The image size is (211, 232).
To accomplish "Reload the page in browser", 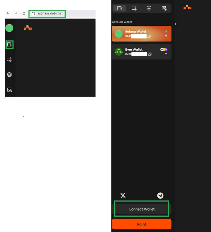I will [x=24, y=13].
